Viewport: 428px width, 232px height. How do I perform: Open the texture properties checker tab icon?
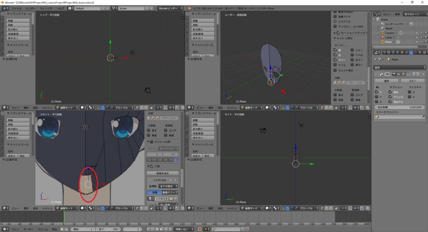point(424,52)
